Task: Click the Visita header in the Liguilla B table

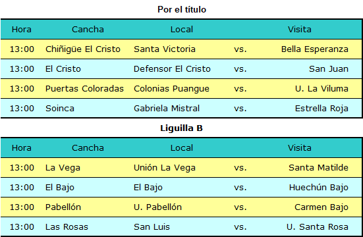Action: pyautogui.click(x=300, y=148)
